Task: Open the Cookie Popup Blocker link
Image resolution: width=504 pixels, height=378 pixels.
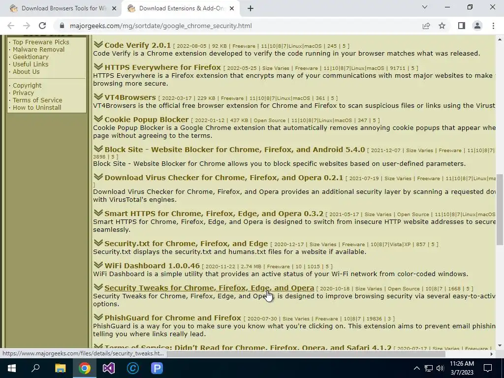Action: point(147,119)
